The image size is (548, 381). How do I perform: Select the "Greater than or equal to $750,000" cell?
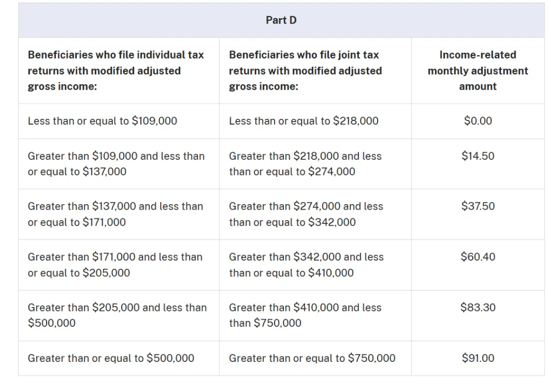point(312,358)
